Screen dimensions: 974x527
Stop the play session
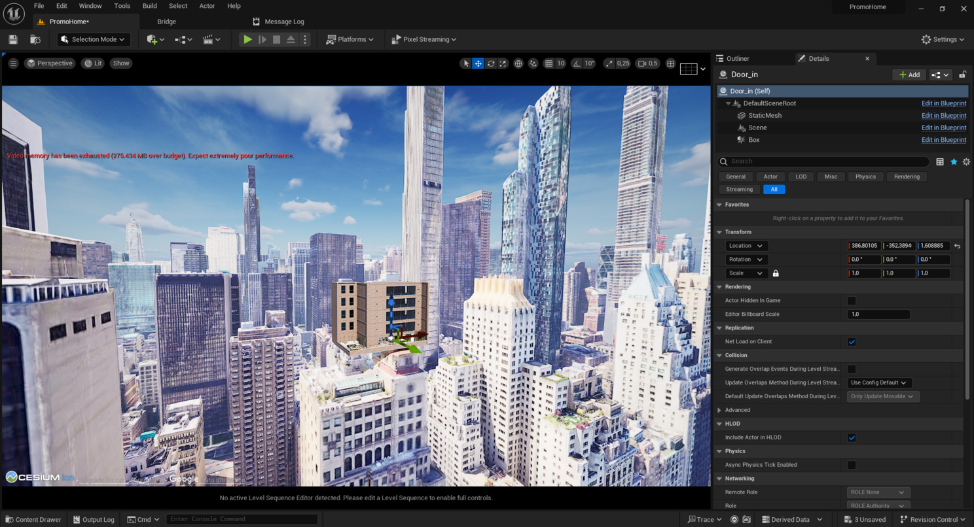(276, 39)
